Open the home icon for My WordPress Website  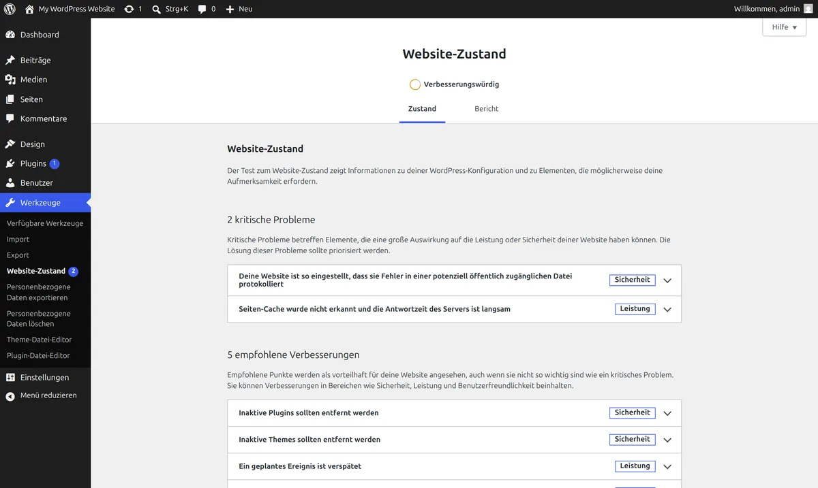click(29, 9)
